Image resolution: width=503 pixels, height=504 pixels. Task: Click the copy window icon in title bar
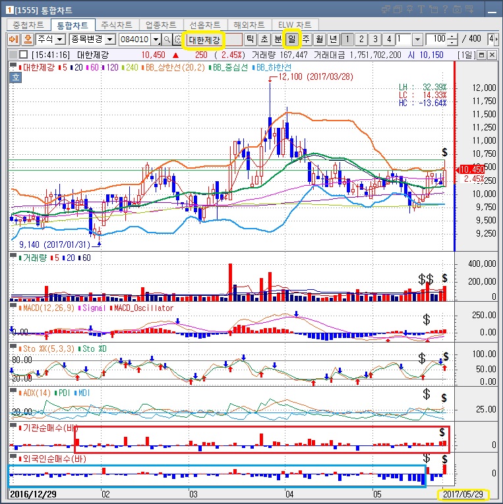(x=398, y=9)
